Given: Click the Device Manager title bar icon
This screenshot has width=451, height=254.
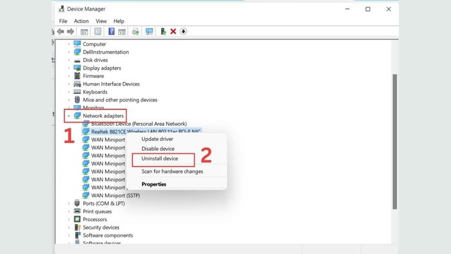Looking at the screenshot, I should click(61, 9).
